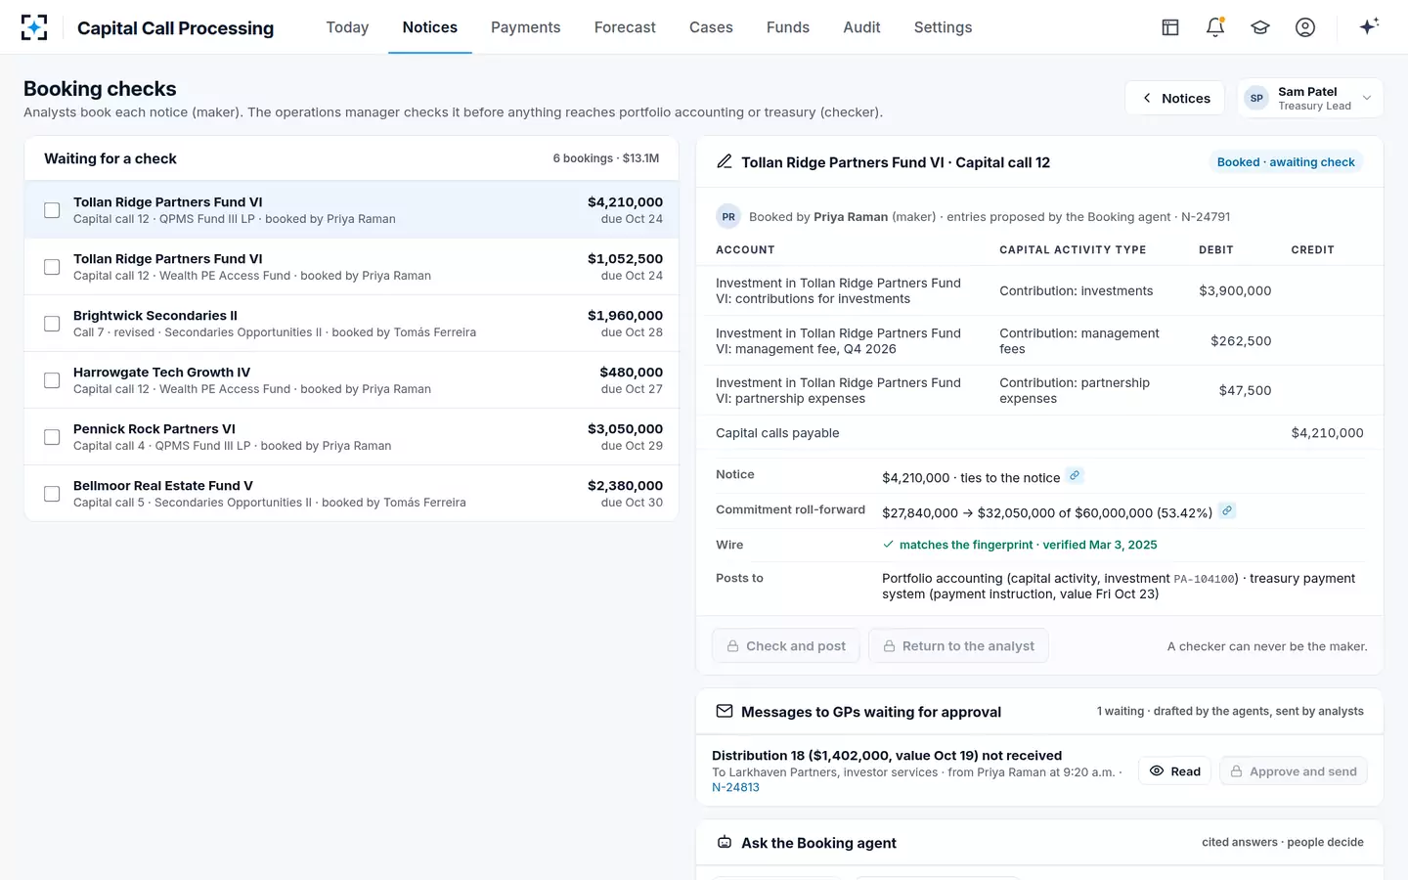This screenshot has height=880, width=1408.
Task: Check the Bellmoor Real Estate Fund V checkbox
Action: click(52, 494)
